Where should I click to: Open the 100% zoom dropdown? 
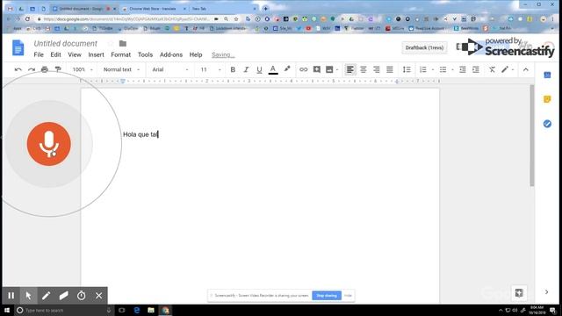click(83, 69)
